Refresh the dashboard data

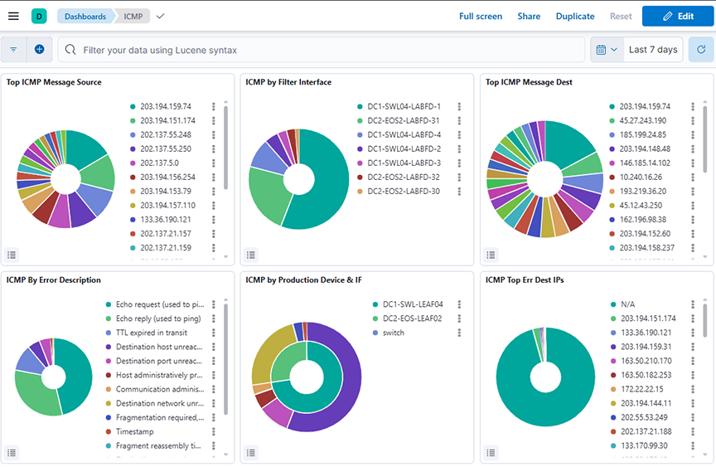point(701,50)
